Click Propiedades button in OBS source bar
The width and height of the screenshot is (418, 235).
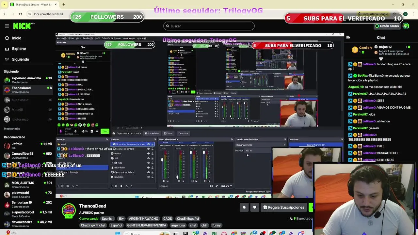[x=152, y=133]
